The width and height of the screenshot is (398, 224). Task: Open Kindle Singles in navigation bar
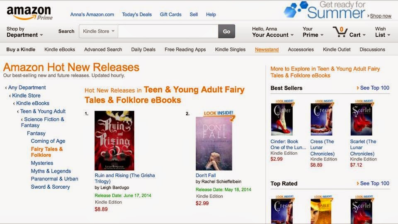pos(230,49)
